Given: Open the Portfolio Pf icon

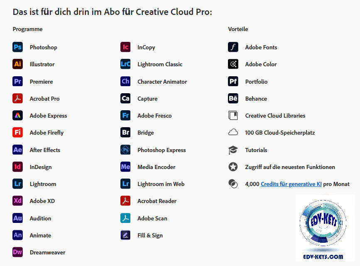Looking at the screenshot, I should click(x=233, y=81).
